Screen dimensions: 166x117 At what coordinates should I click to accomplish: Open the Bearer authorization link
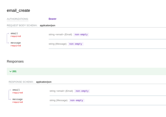click(x=53, y=19)
